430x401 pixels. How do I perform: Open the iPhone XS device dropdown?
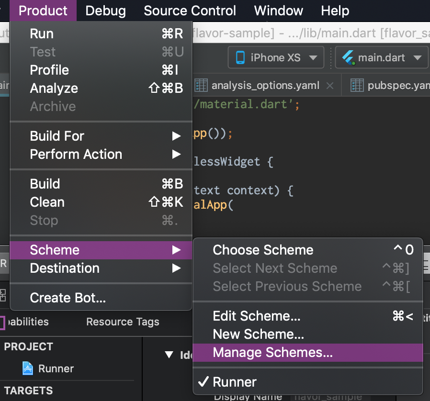[x=313, y=58]
